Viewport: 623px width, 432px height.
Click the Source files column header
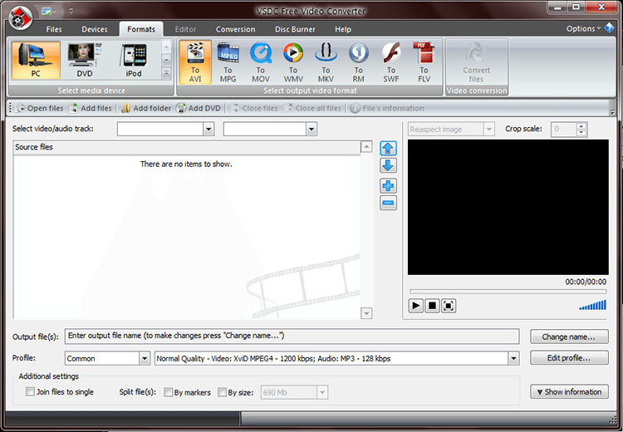187,147
